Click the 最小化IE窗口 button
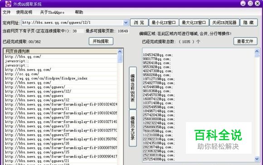The height and width of the screenshot is (165, 263). [x=164, y=23]
